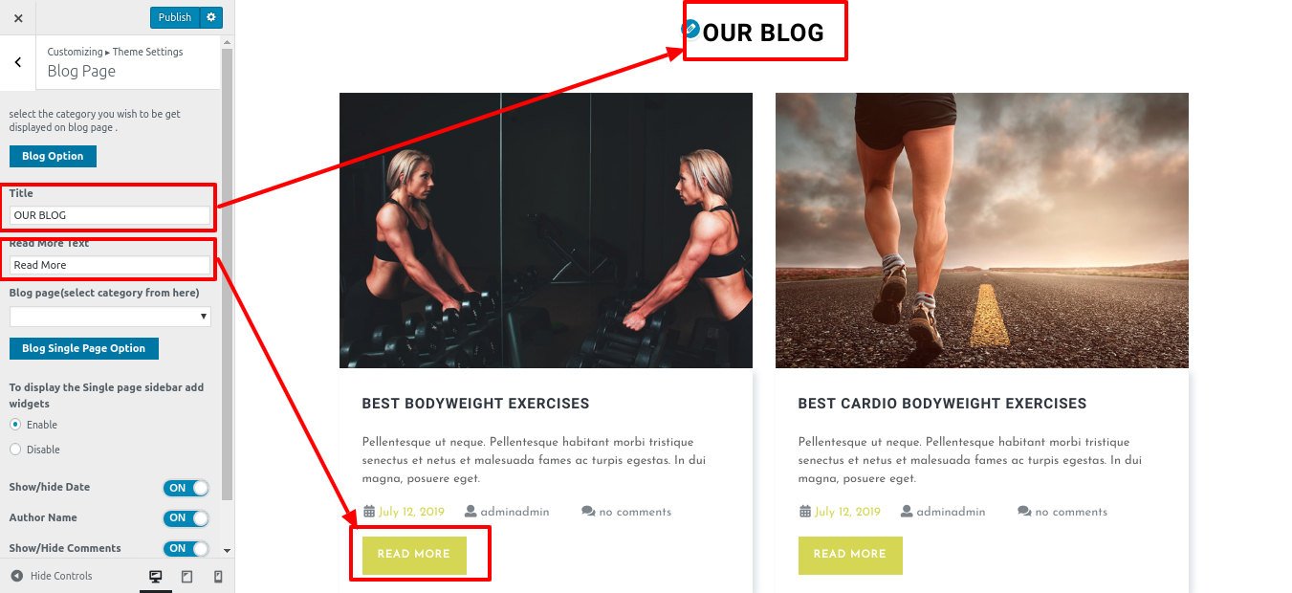The image size is (1292, 593).
Task: Open Best Cardio Bodyweight Exercises post title
Action: [942, 404]
